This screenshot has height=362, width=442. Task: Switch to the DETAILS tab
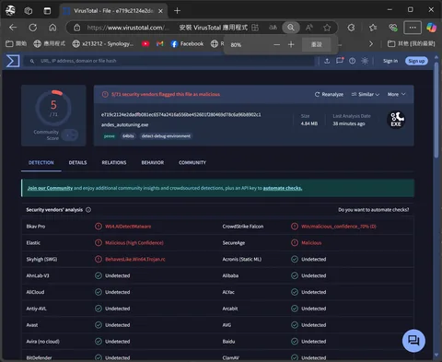point(77,162)
